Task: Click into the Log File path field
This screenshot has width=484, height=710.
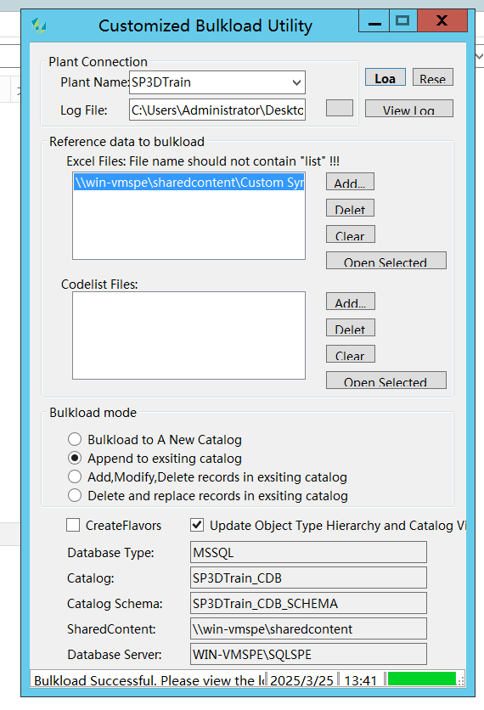Action: point(217,110)
